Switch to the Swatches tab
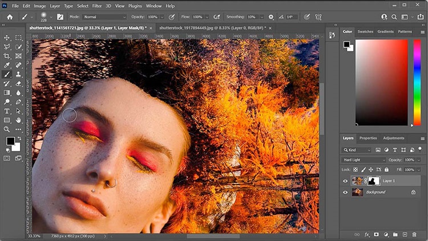Image resolution: width=428 pixels, height=241 pixels. [365, 31]
